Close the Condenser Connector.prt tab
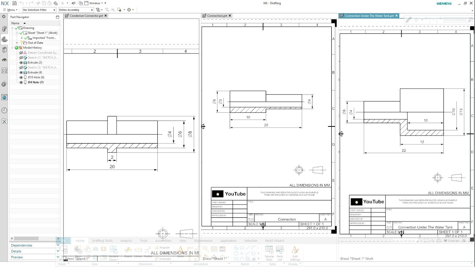475x267 pixels. pos(106,16)
